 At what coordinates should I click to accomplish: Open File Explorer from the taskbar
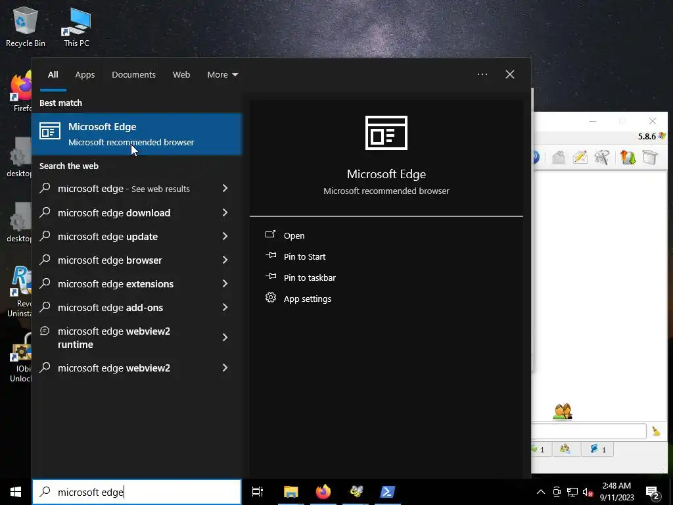point(290,492)
